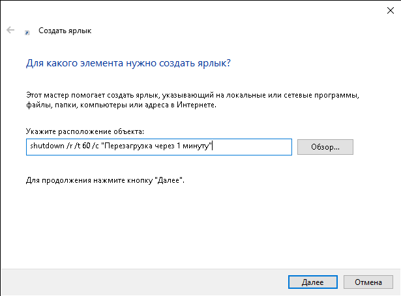Click the "Укажите расположение объекта:" label

pos(85,131)
